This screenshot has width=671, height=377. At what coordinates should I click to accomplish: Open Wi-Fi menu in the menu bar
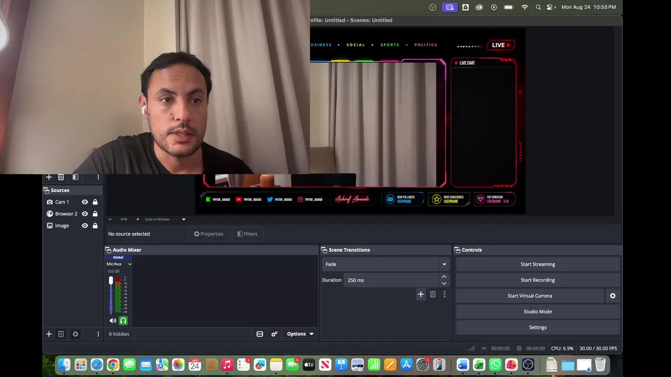point(525,7)
